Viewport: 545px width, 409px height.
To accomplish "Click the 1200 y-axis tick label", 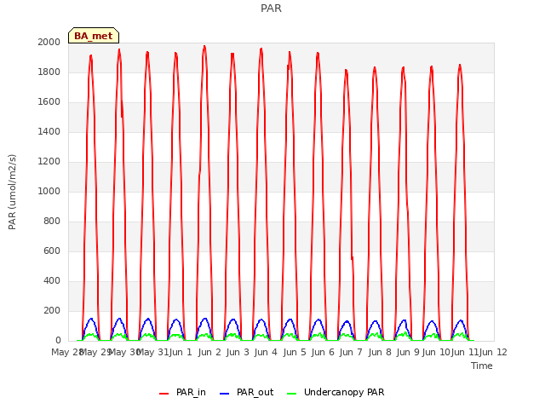I will click(49, 161).
